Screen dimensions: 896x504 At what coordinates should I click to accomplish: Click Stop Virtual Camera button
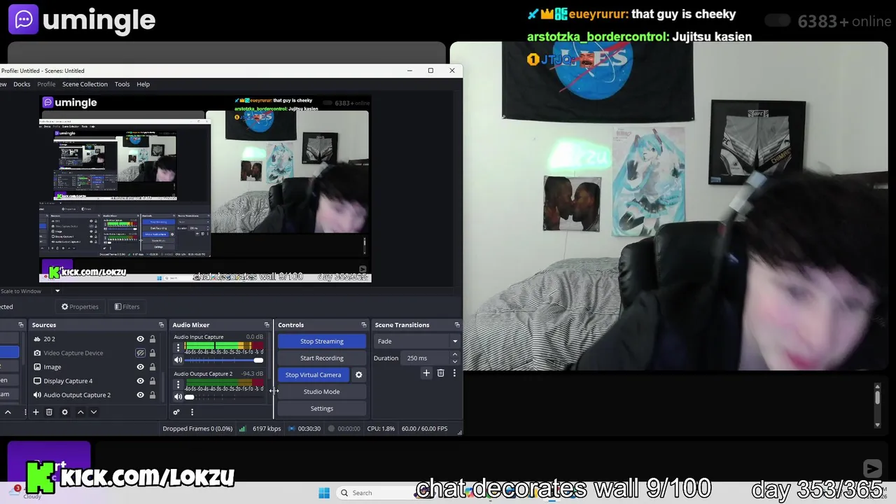coord(313,375)
